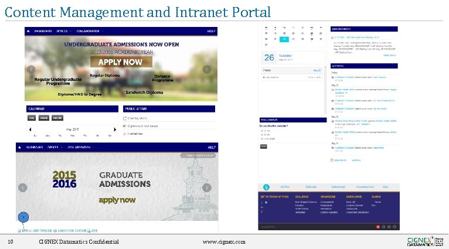
Task: Open home icon in lower portal navbar
Action: [19, 148]
